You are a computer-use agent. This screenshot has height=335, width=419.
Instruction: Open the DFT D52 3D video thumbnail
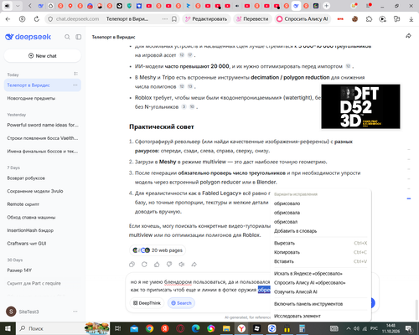point(360,106)
